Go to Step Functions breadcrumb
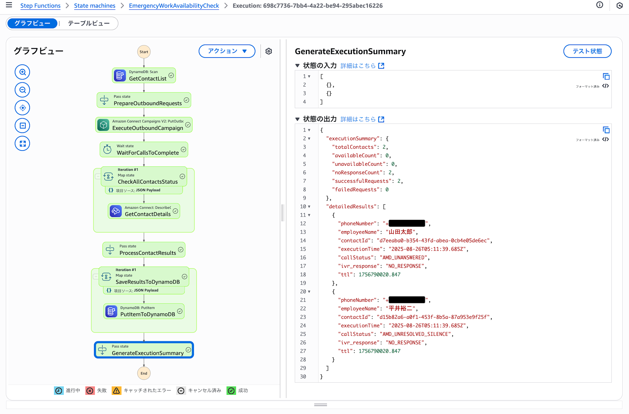This screenshot has height=414, width=629. point(40,6)
